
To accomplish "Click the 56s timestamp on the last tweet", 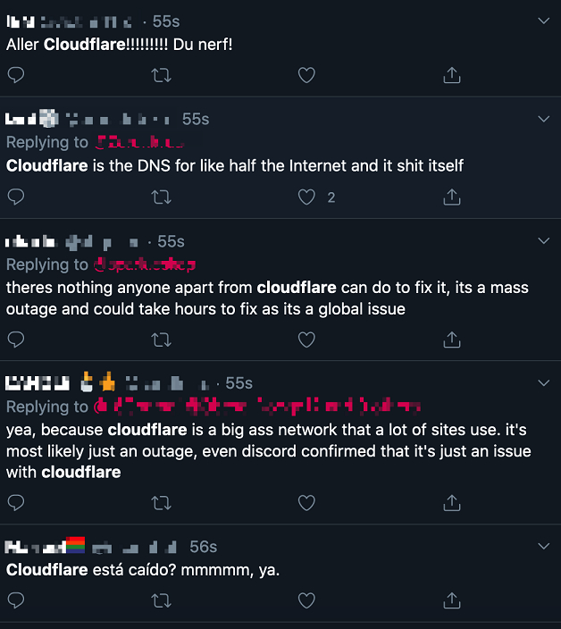I will point(203,547).
